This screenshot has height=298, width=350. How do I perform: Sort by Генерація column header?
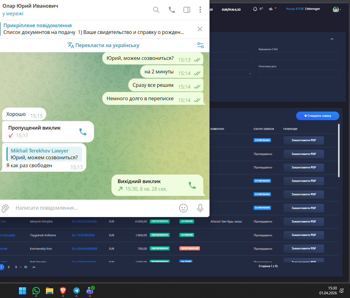pyautogui.click(x=290, y=129)
